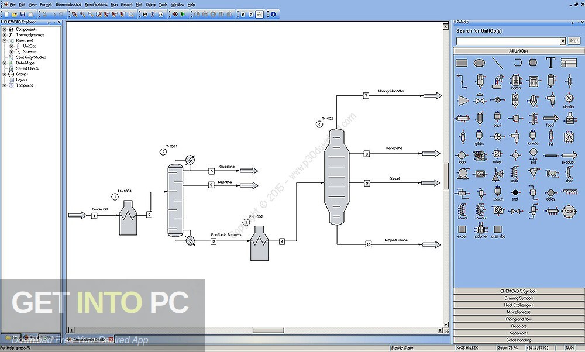Pick the pid controller unit op icon
The image size is (585, 352).
pyautogui.click(x=533, y=156)
